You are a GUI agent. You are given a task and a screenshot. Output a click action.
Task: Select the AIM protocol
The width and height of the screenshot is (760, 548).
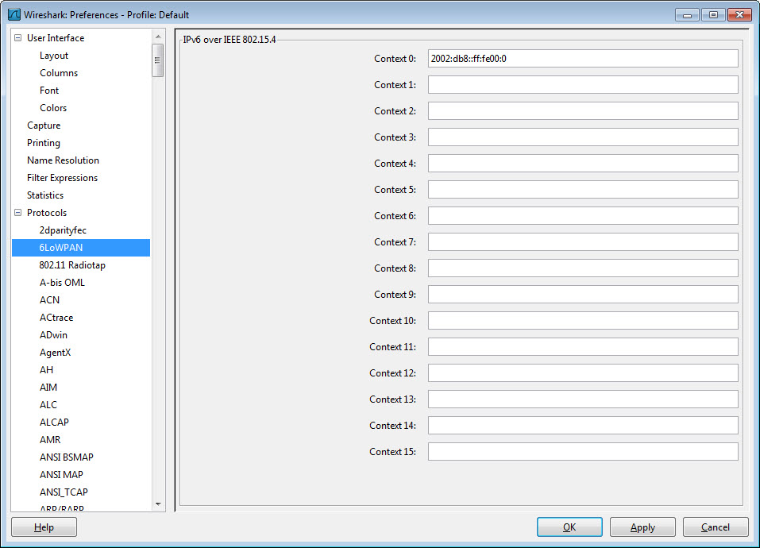point(48,387)
